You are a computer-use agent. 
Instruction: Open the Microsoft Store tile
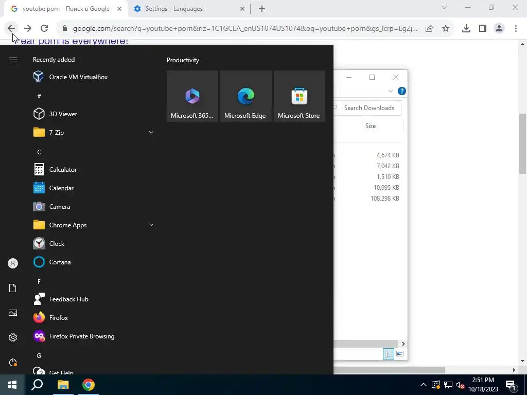(x=300, y=96)
